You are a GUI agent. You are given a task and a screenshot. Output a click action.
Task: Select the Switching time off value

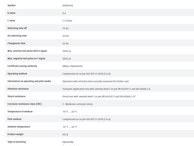tap(65, 28)
